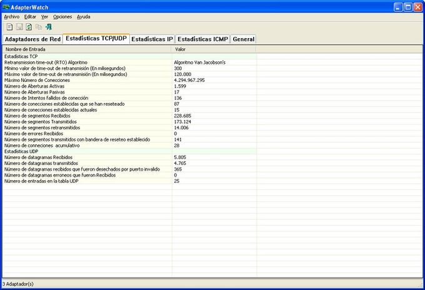This screenshot has height=290, width=425.
Task: Select conecciones establecidas que se han reseteado row
Action: 129,104
